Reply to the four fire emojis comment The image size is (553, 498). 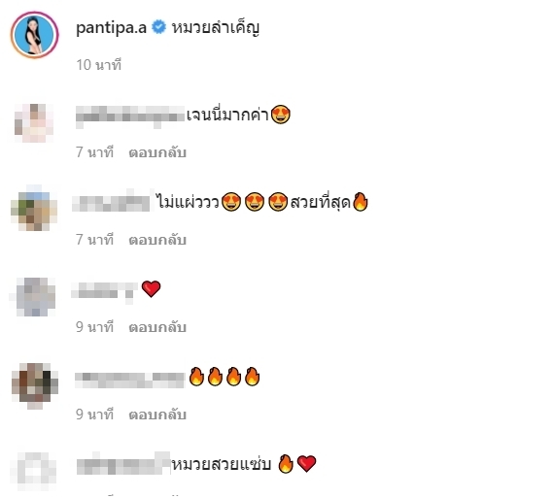point(157,415)
